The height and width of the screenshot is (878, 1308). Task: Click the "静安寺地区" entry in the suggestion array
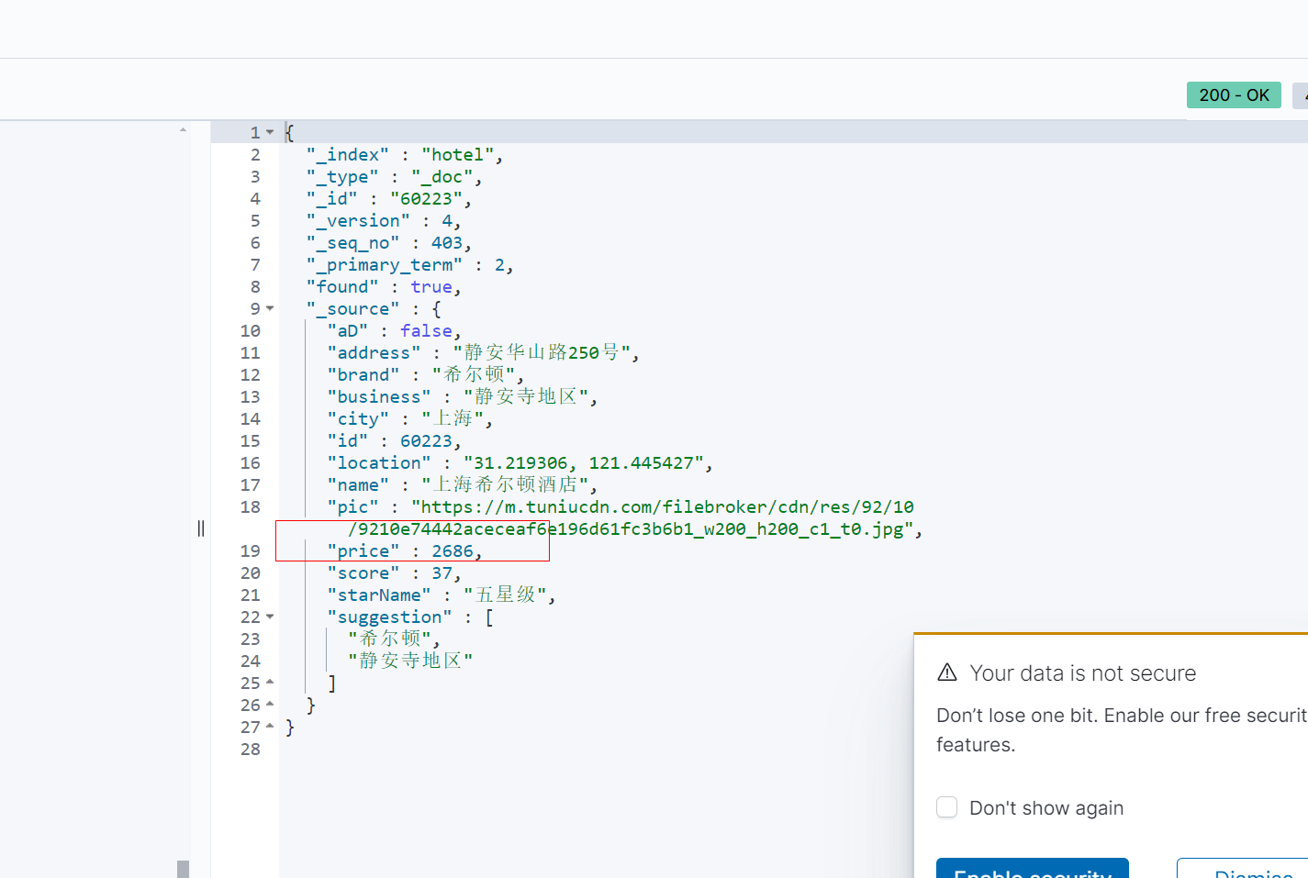[x=410, y=661]
